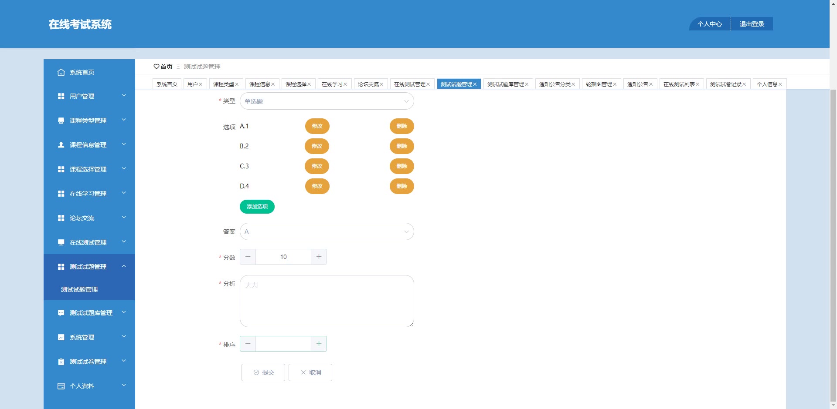
Task: Open 个人中心 in the header
Action: (710, 24)
